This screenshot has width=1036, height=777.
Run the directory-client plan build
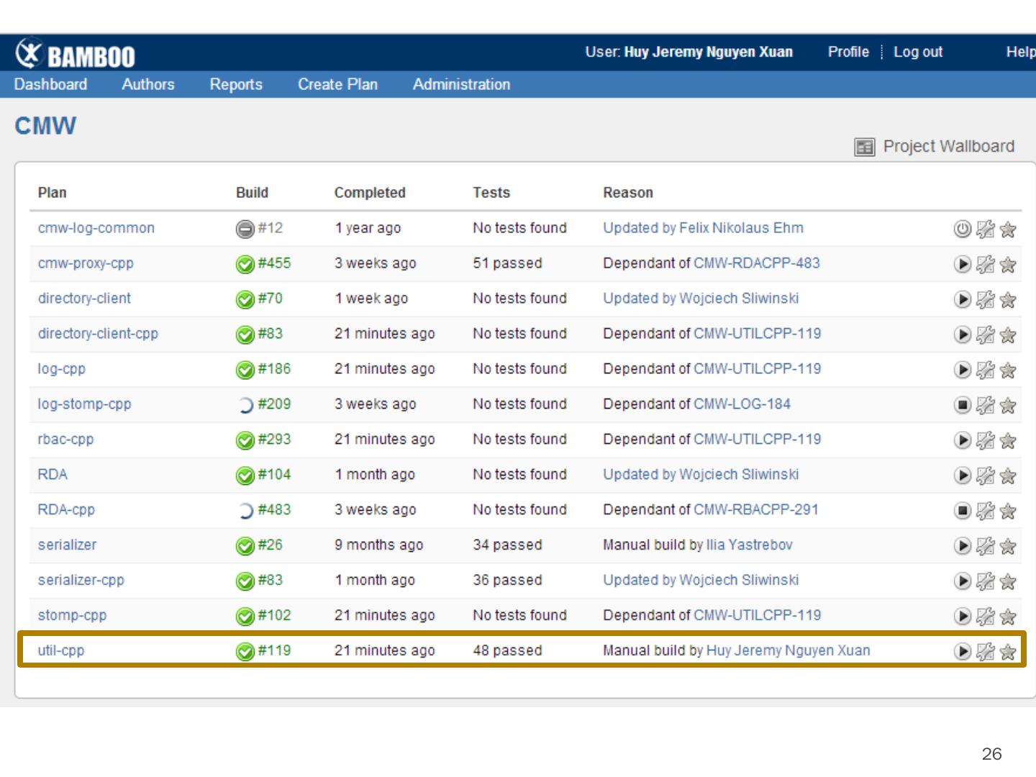[x=962, y=299]
